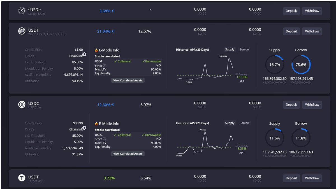Click the Chainlink oracle badge for USD1
Screen dimensions: 336x189
coord(84,55)
